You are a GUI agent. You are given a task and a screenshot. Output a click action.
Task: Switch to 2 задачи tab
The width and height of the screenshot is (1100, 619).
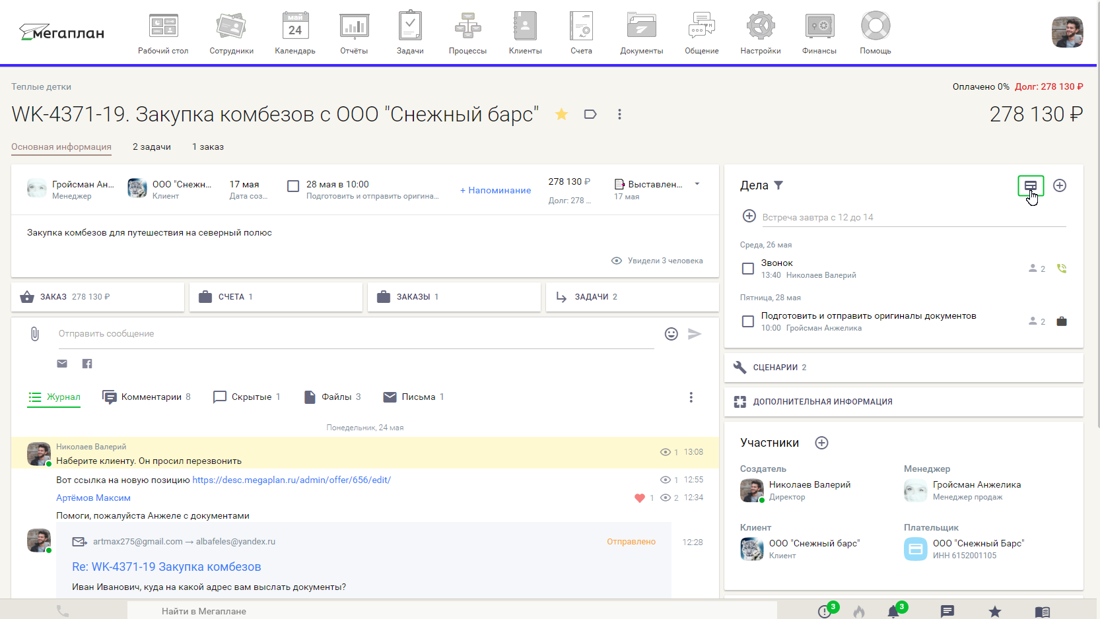tap(152, 147)
